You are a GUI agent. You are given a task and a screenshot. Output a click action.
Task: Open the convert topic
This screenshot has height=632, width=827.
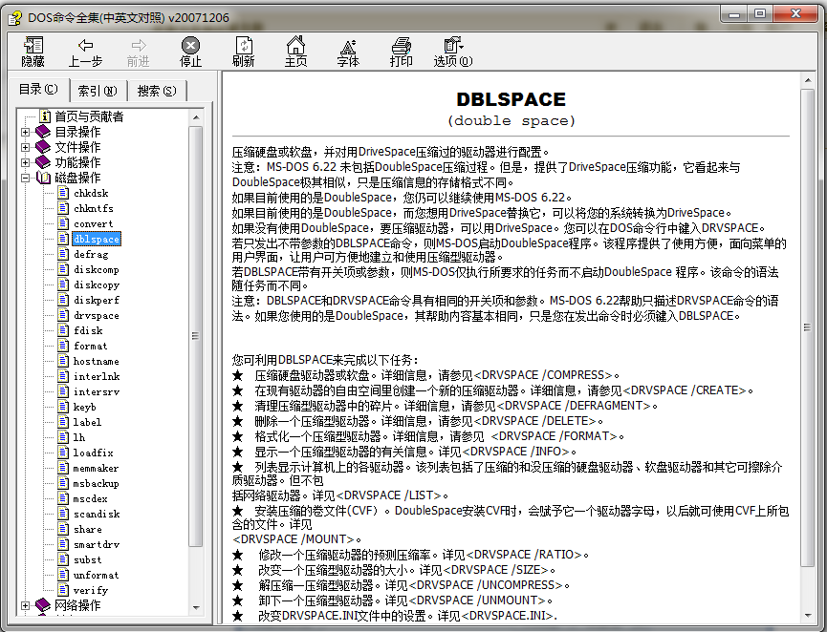(x=94, y=223)
